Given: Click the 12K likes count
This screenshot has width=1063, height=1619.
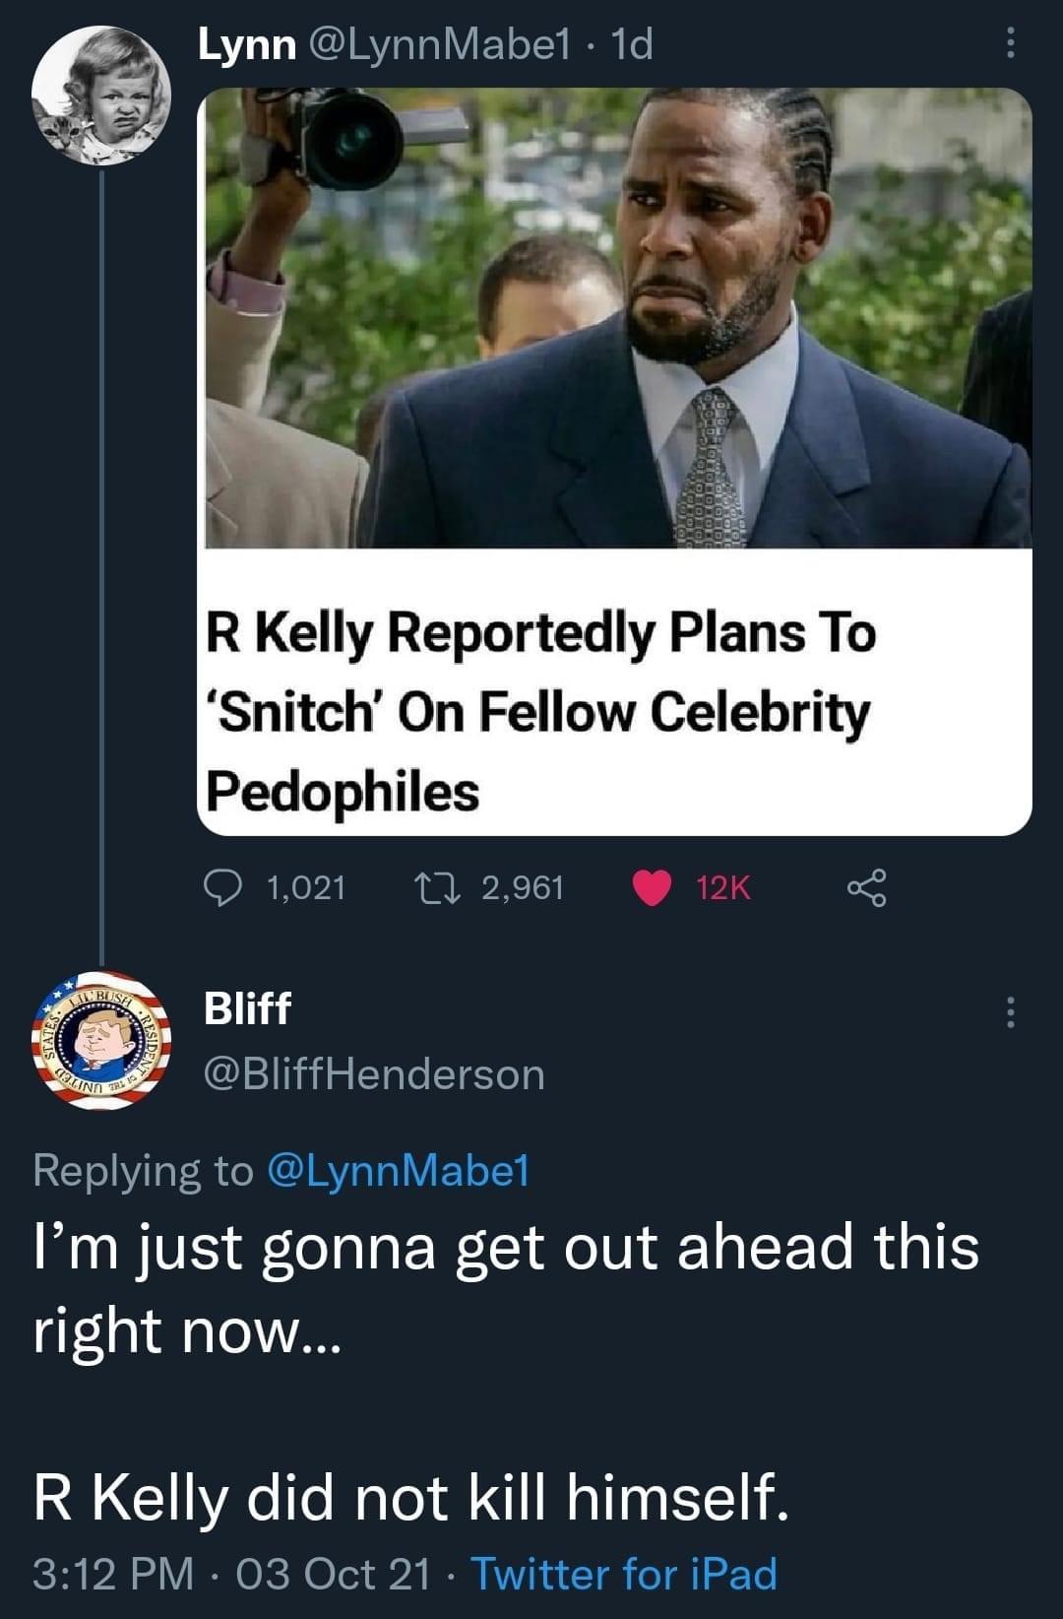Looking at the screenshot, I should (723, 887).
